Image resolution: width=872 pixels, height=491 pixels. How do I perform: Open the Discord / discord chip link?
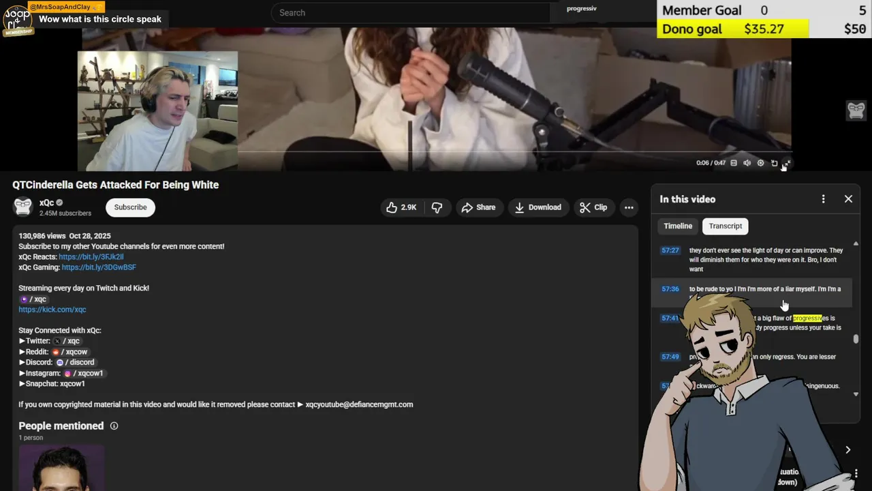[x=75, y=362]
